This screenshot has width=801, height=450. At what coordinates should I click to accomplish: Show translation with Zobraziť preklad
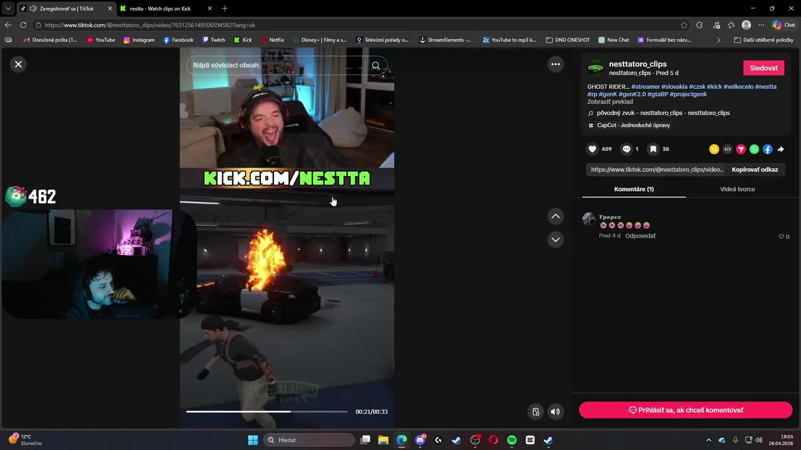tap(610, 101)
